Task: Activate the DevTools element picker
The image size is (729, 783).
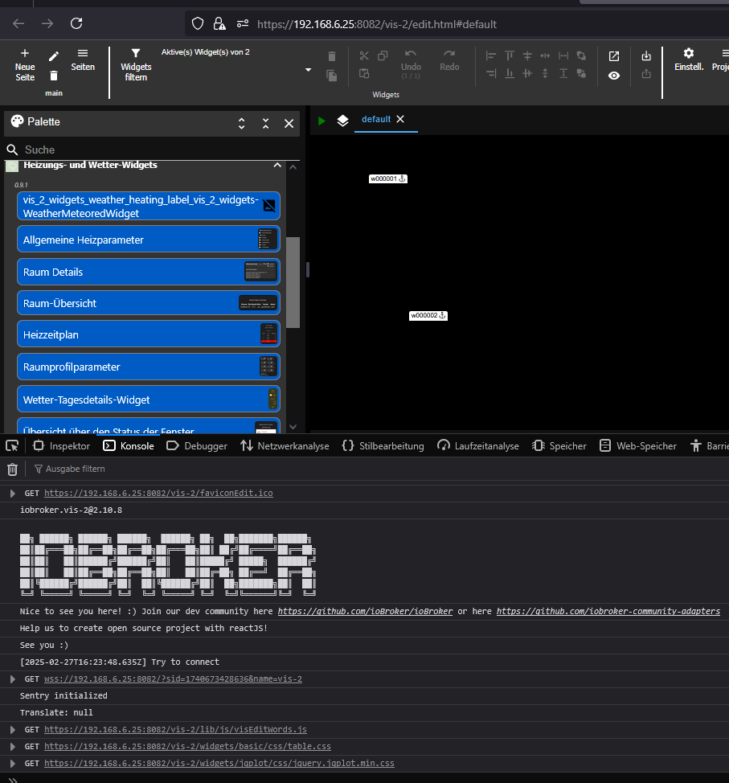Action: tap(12, 445)
